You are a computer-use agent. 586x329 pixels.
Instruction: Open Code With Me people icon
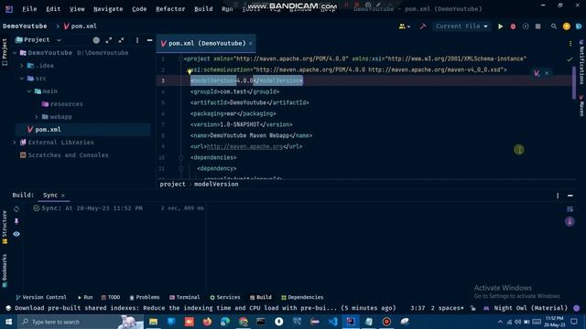[404, 27]
